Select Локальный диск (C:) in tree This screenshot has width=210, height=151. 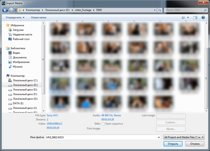click(x=24, y=80)
